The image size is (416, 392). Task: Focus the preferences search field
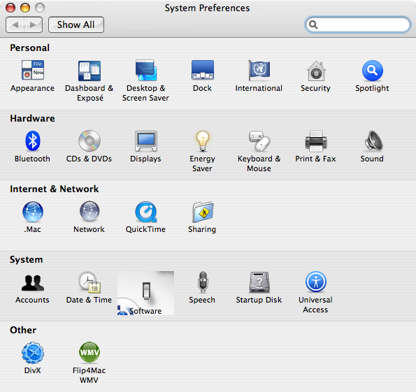pos(358,24)
